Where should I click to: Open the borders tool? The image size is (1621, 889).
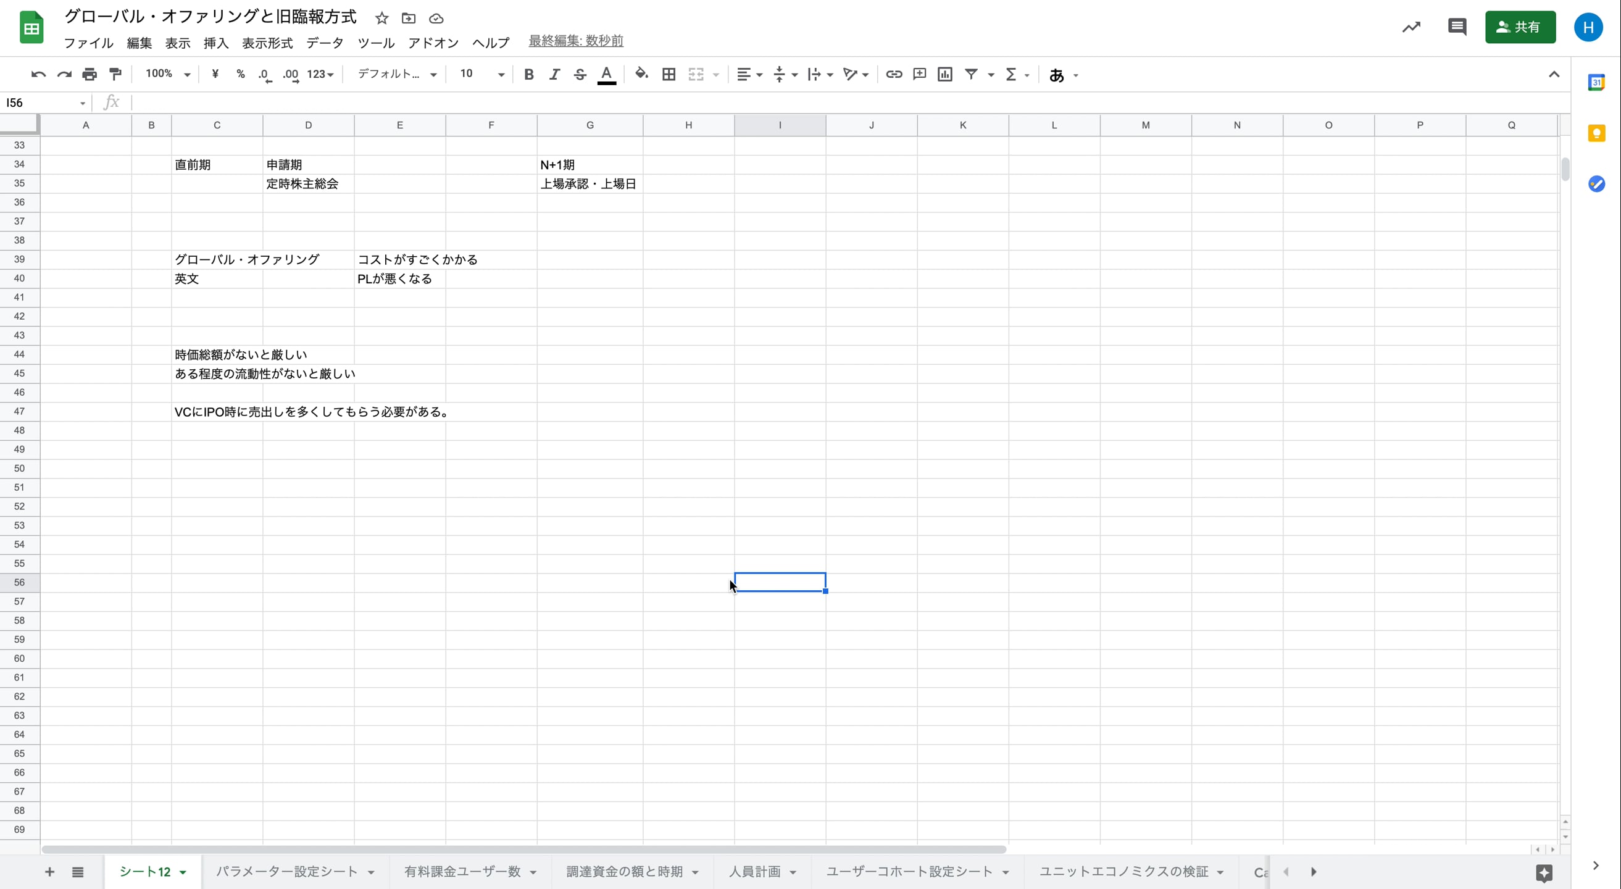click(669, 74)
